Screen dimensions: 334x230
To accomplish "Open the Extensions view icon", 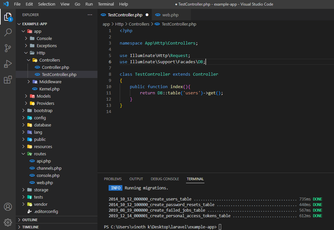I will (x=8, y=80).
